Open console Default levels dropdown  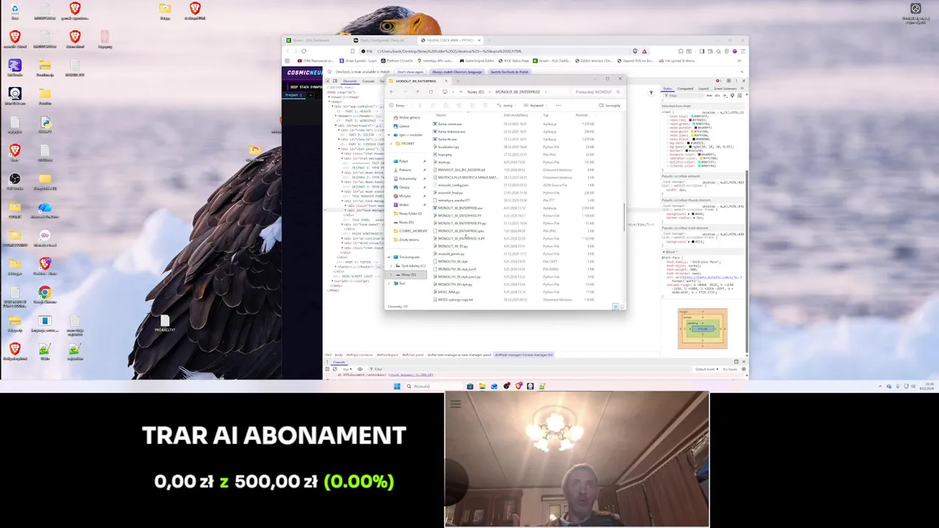click(x=706, y=369)
